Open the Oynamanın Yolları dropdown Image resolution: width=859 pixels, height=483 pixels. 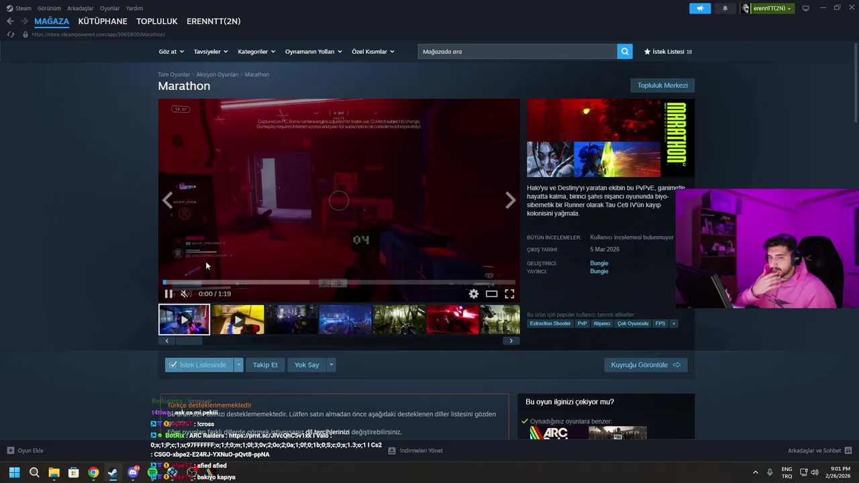[313, 52]
